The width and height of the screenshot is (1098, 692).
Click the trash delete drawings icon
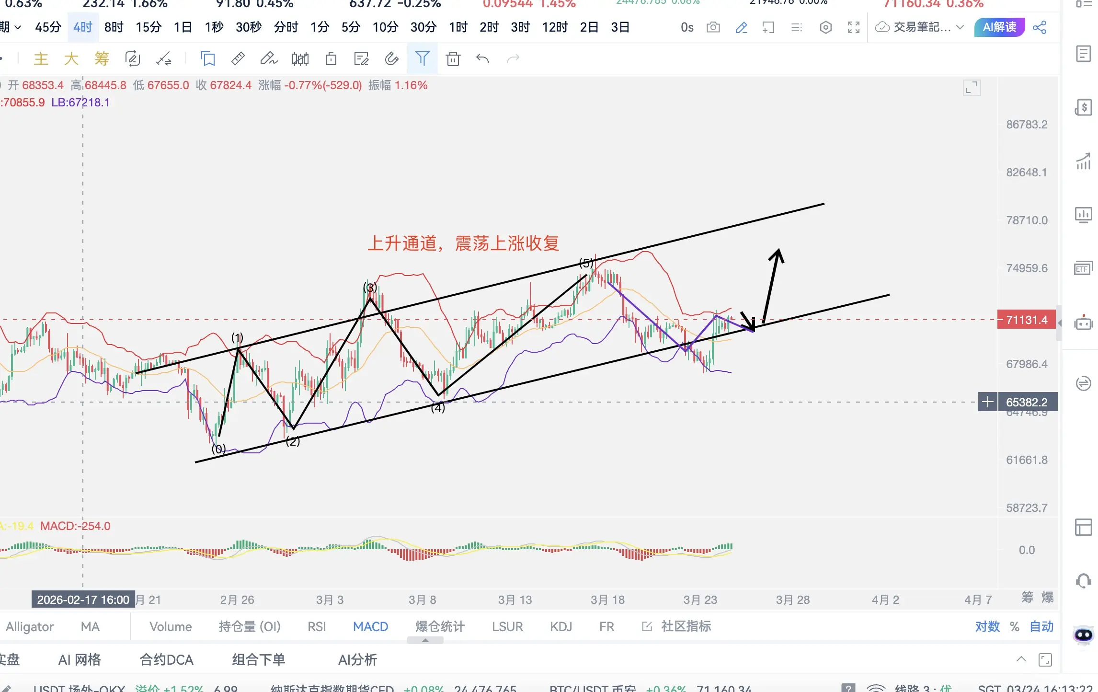pyautogui.click(x=453, y=59)
